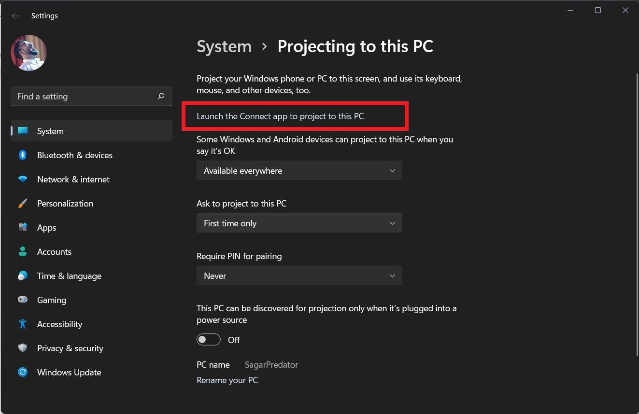This screenshot has height=414, width=639.
Task: Click Rename your PC link
Action: pyautogui.click(x=227, y=380)
